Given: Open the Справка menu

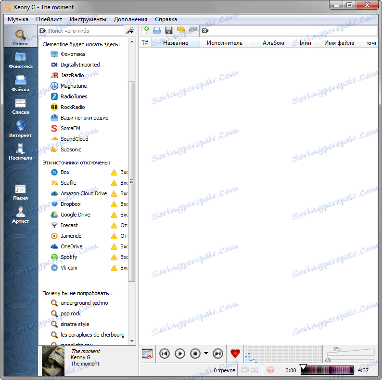Looking at the screenshot, I should [x=166, y=19].
